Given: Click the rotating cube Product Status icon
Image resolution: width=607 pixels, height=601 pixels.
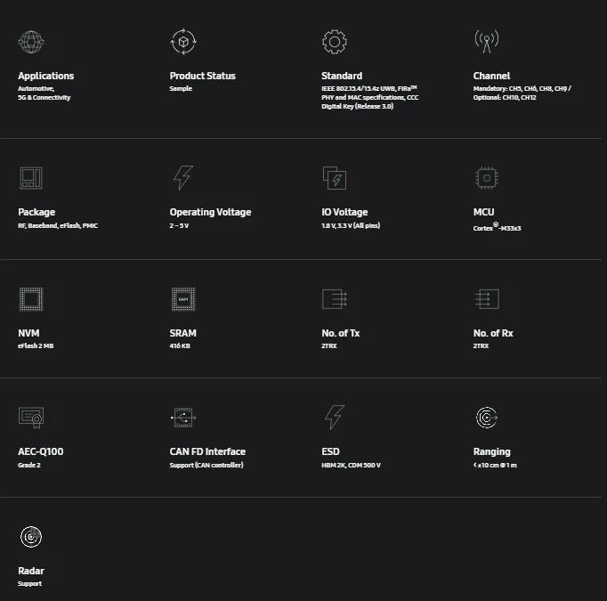Looking at the screenshot, I should coord(183,42).
